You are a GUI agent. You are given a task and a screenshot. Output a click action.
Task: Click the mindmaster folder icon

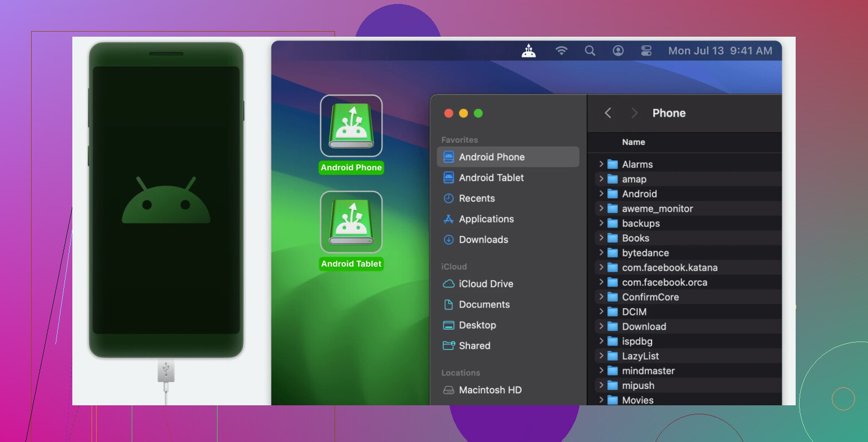(613, 370)
